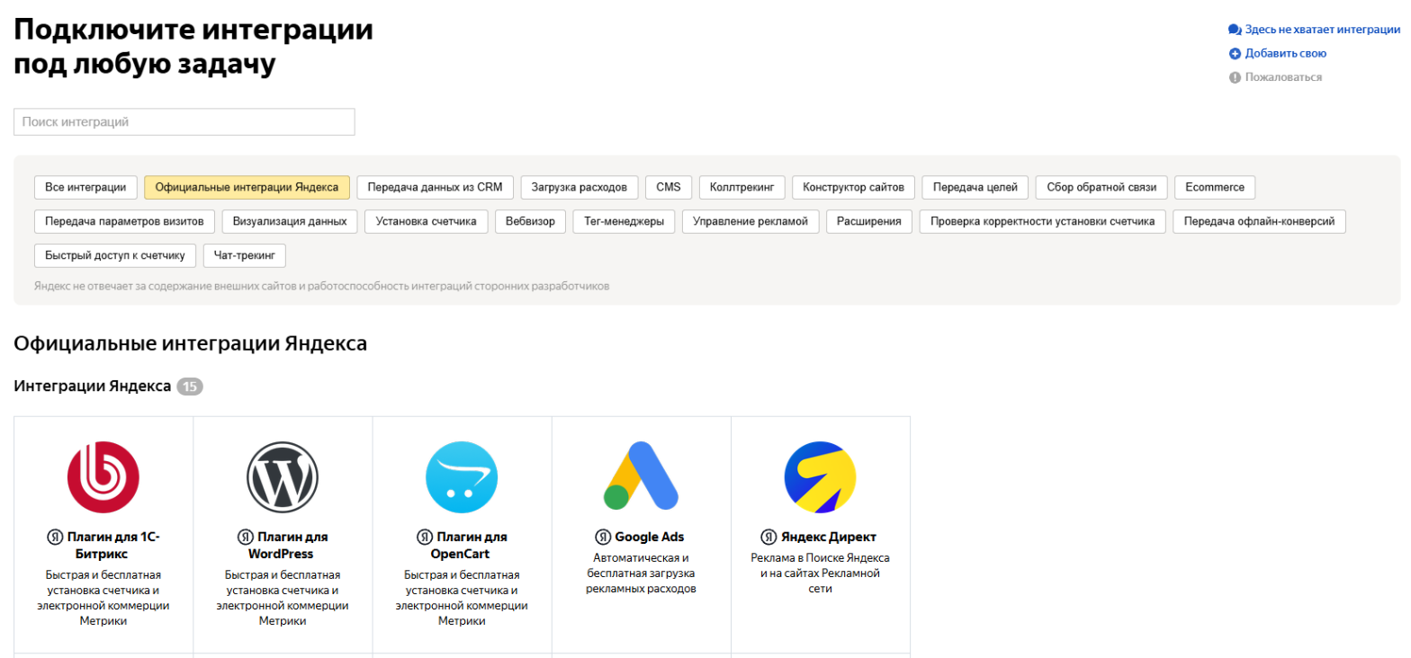
Task: Filter by 'Проверка корректности установки счетчика'
Action: pos(1043,221)
